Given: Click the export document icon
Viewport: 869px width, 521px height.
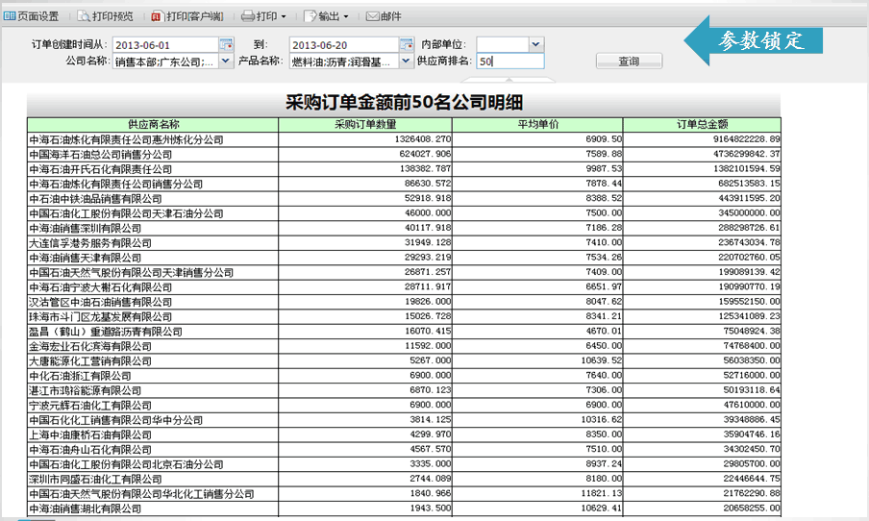Looking at the screenshot, I should point(310,16).
